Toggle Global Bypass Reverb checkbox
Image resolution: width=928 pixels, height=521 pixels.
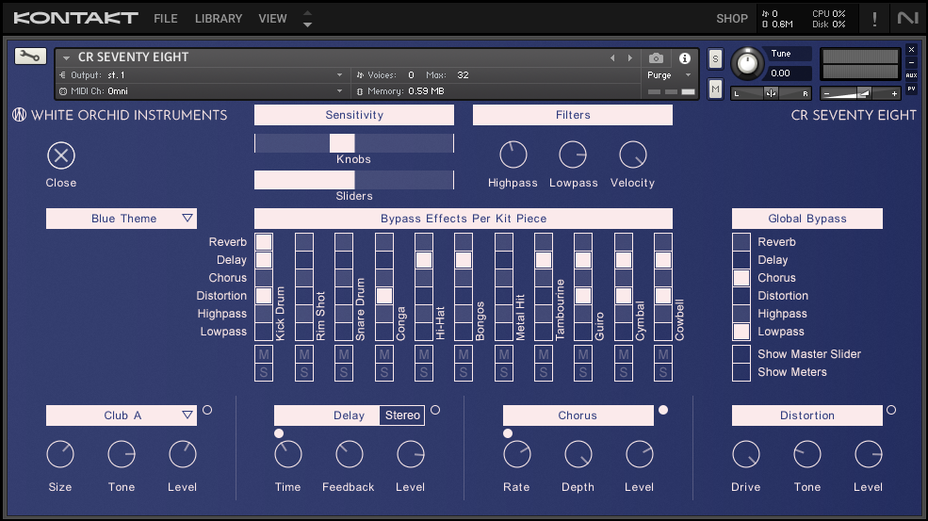point(741,241)
